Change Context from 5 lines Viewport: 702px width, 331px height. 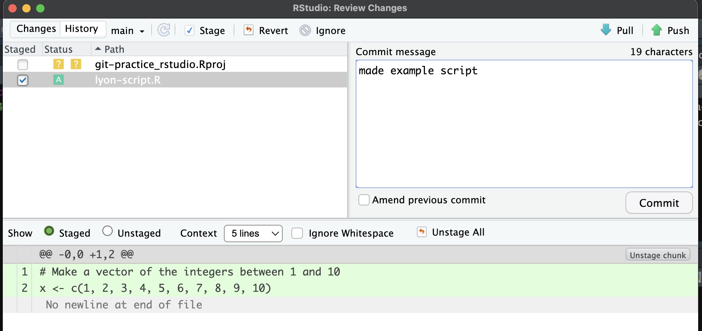253,233
